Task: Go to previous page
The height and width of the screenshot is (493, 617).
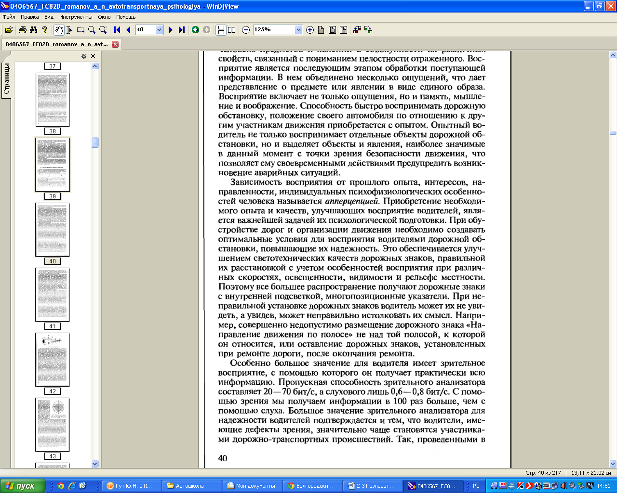Action: tap(128, 30)
